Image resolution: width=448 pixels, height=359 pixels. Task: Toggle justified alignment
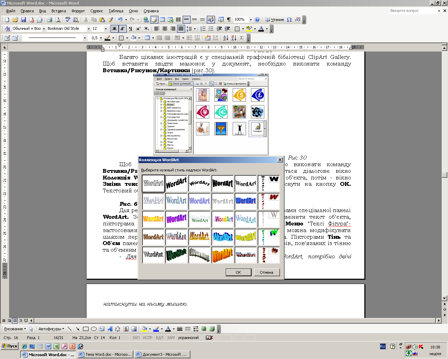[x=181, y=29]
